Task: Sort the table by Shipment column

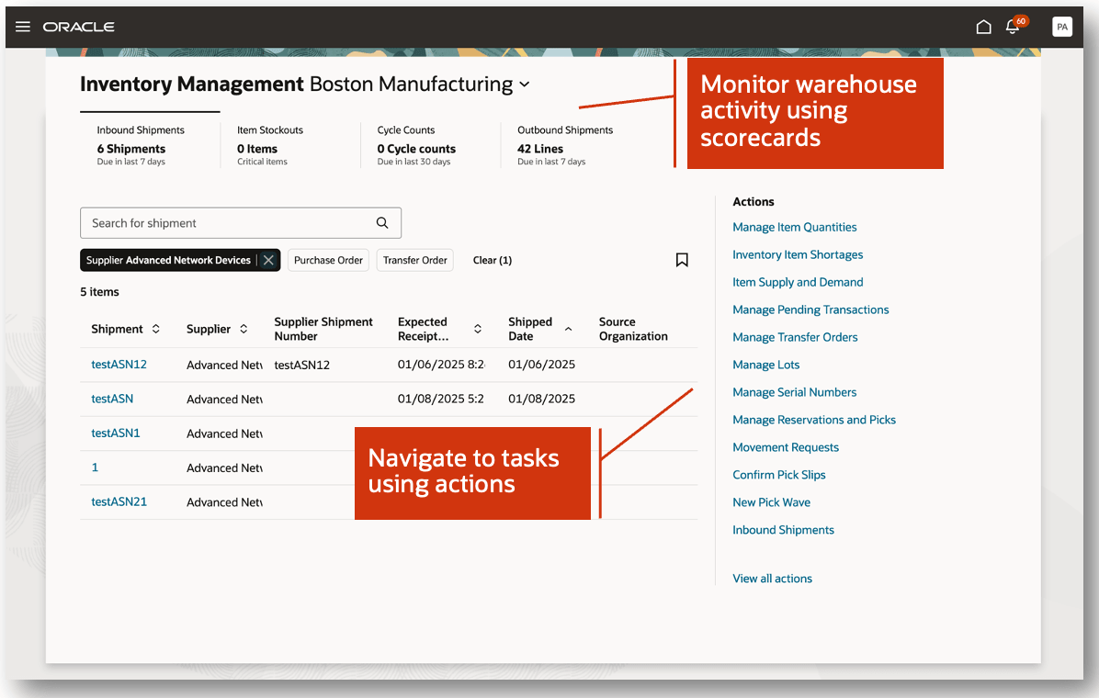Action: [155, 328]
